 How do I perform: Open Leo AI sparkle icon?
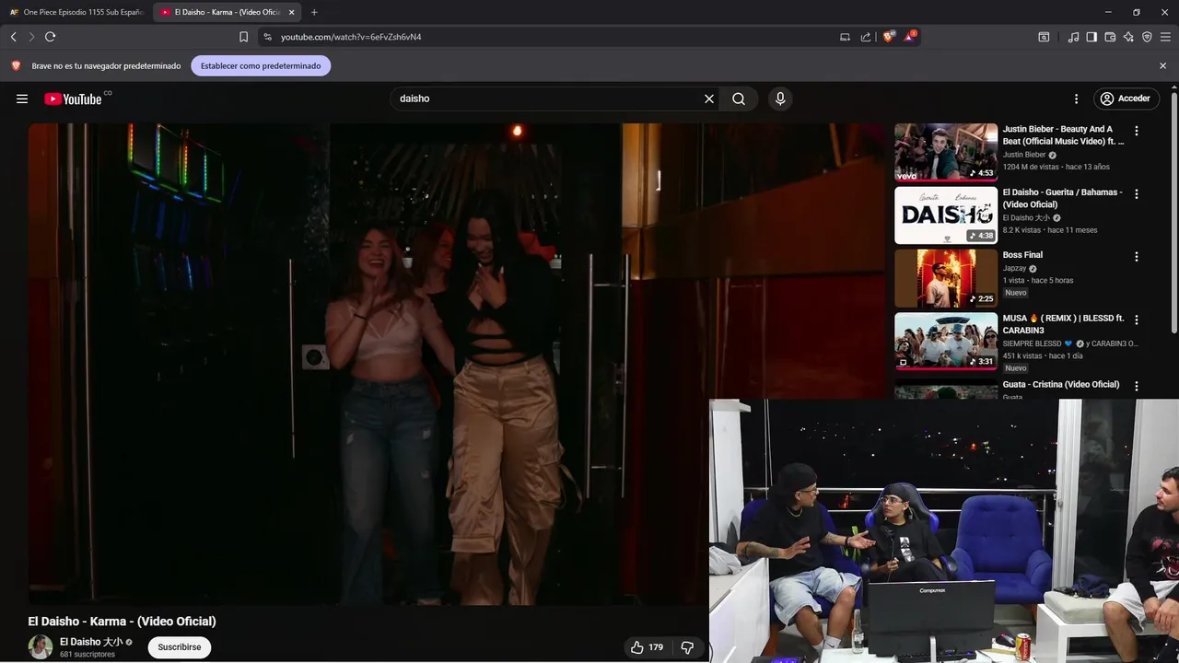click(x=1129, y=37)
